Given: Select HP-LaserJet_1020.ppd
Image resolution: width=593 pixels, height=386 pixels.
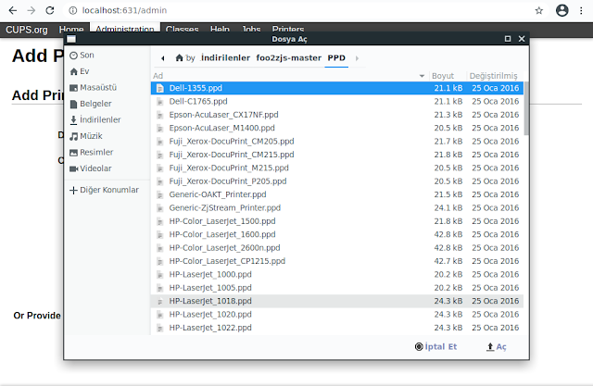Looking at the screenshot, I should coord(337,315).
